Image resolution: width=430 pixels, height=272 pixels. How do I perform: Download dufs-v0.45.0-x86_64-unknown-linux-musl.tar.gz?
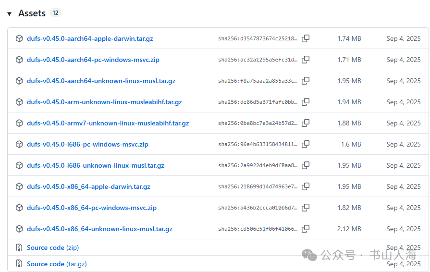[99, 229]
